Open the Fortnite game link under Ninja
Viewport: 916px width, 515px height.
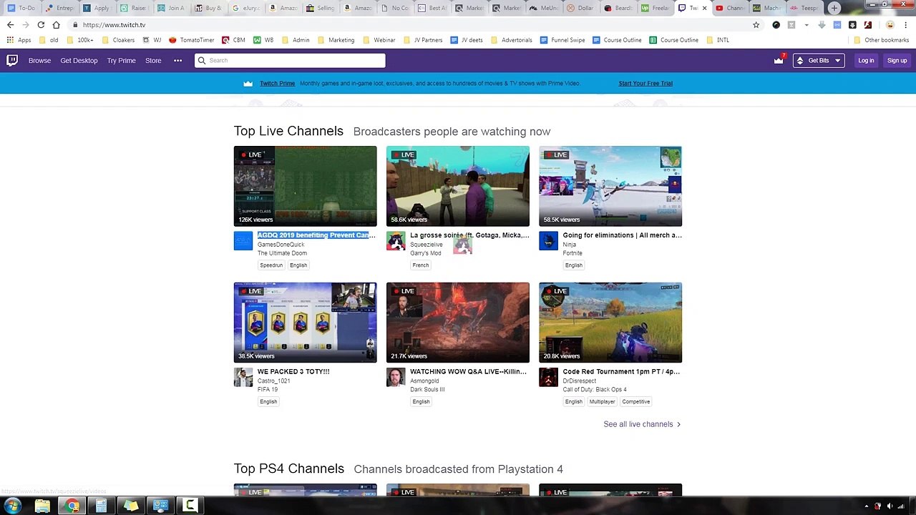[572, 253]
